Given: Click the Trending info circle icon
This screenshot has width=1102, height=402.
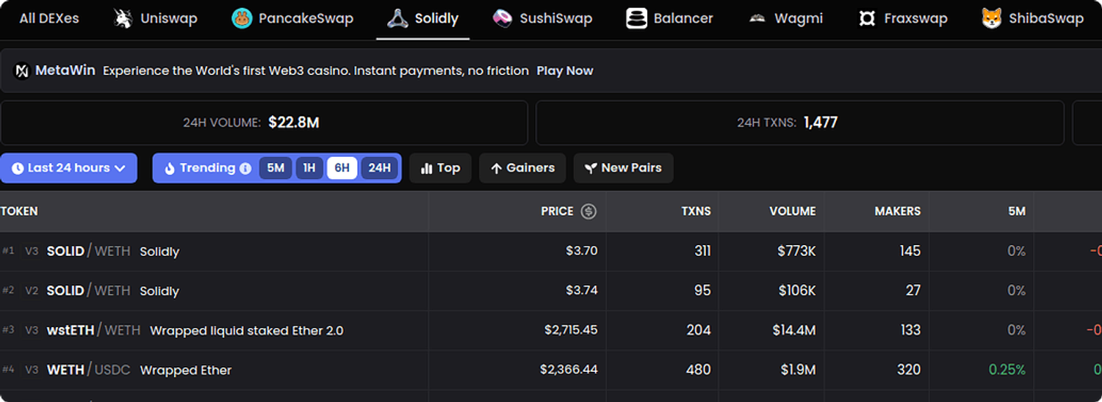Looking at the screenshot, I should (x=245, y=168).
